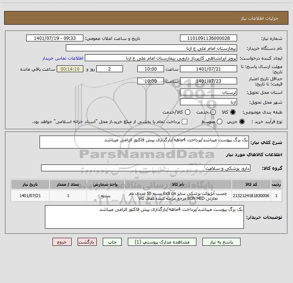
Task: Click the جزئیات اطلاعات نیاز header title
Action: pos(260,18)
